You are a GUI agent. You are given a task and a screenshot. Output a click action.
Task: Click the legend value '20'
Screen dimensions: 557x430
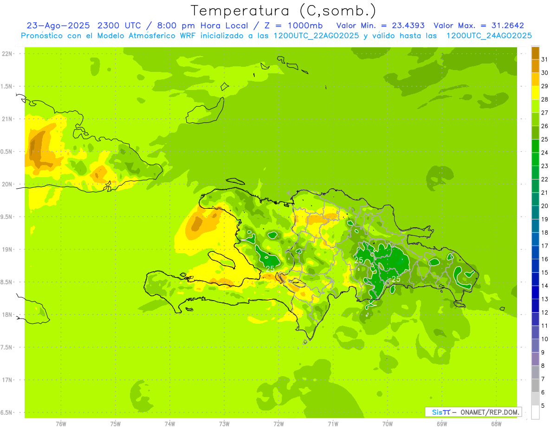545,206
